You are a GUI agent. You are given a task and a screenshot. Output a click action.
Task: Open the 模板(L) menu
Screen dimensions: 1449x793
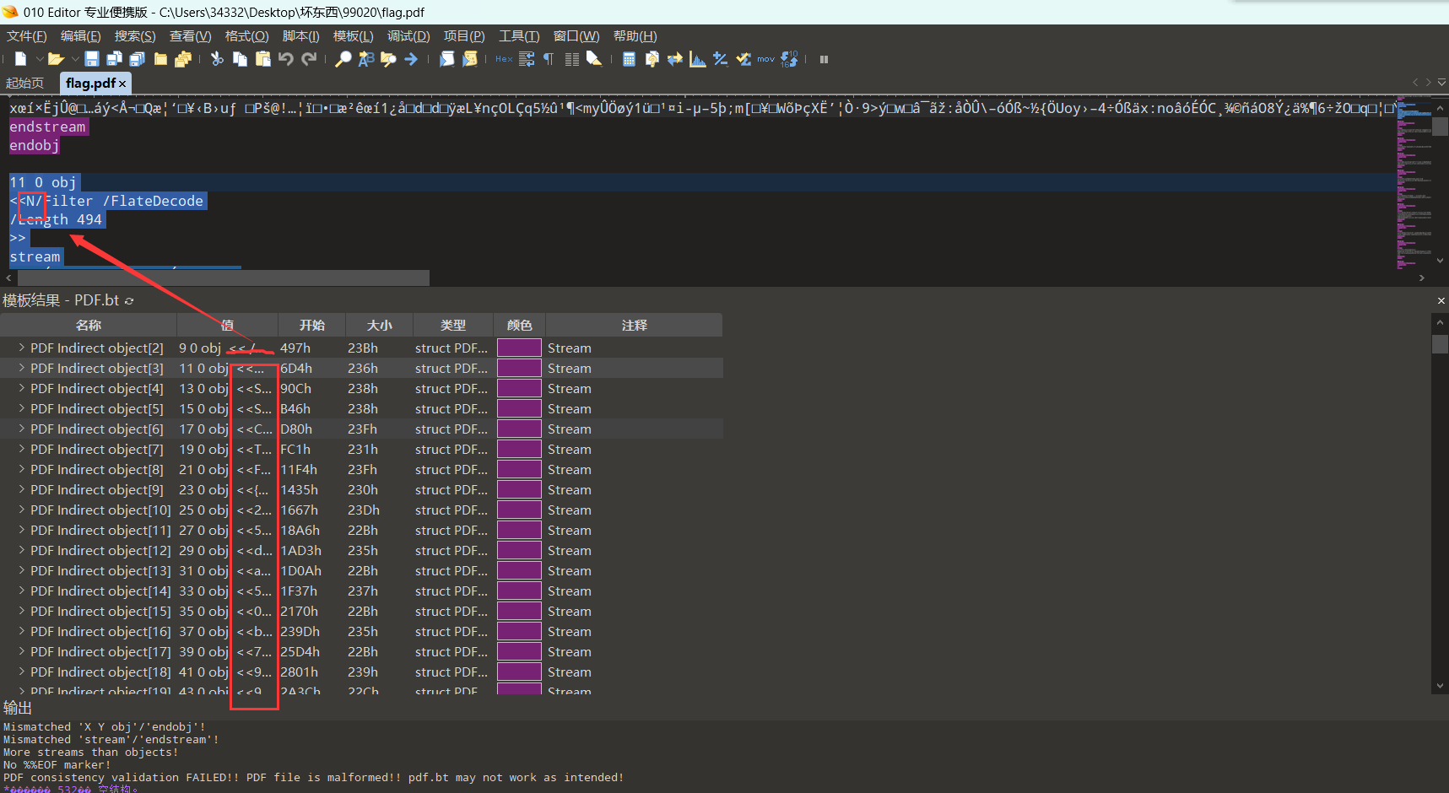(353, 36)
